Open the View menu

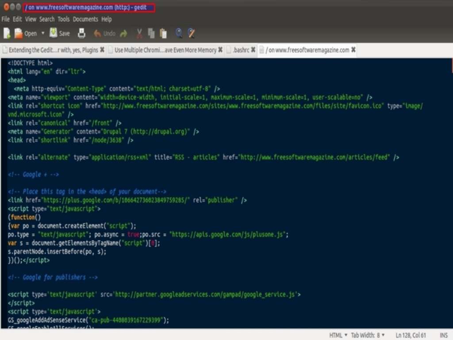[x=31, y=19]
